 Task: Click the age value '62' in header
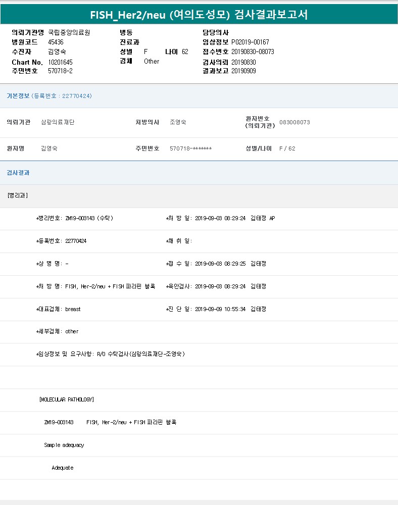[185, 52]
